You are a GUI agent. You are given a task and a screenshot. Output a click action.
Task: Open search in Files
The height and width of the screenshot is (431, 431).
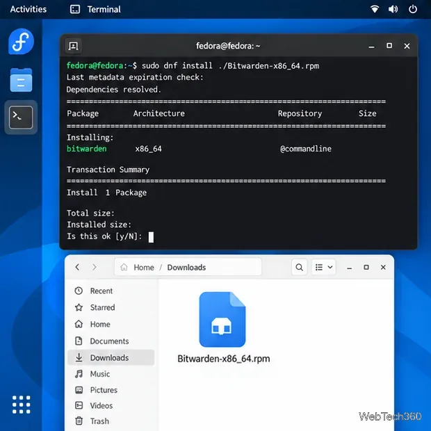click(x=299, y=267)
